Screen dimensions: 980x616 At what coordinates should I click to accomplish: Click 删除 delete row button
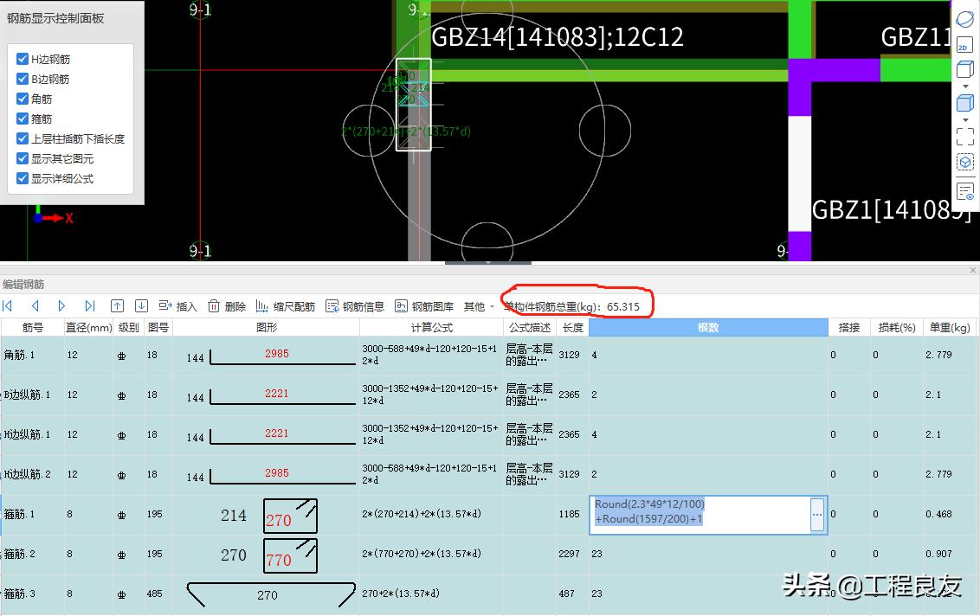(227, 306)
